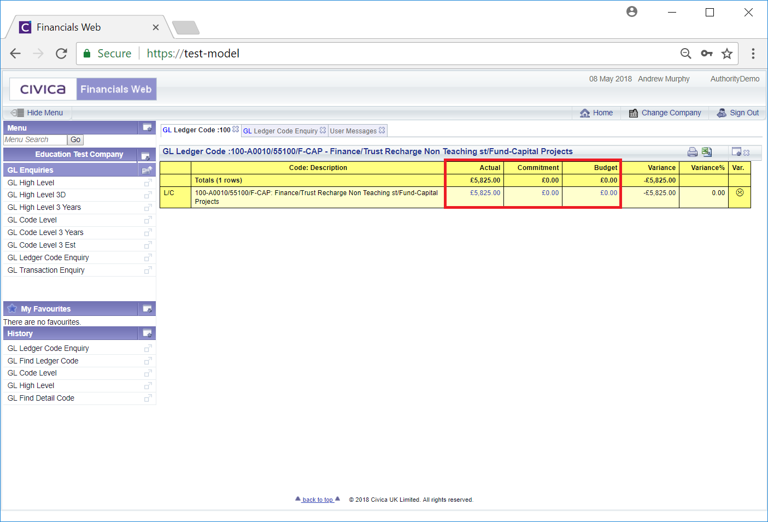This screenshot has height=522, width=768.
Task: Go back in browser
Action: coord(15,54)
